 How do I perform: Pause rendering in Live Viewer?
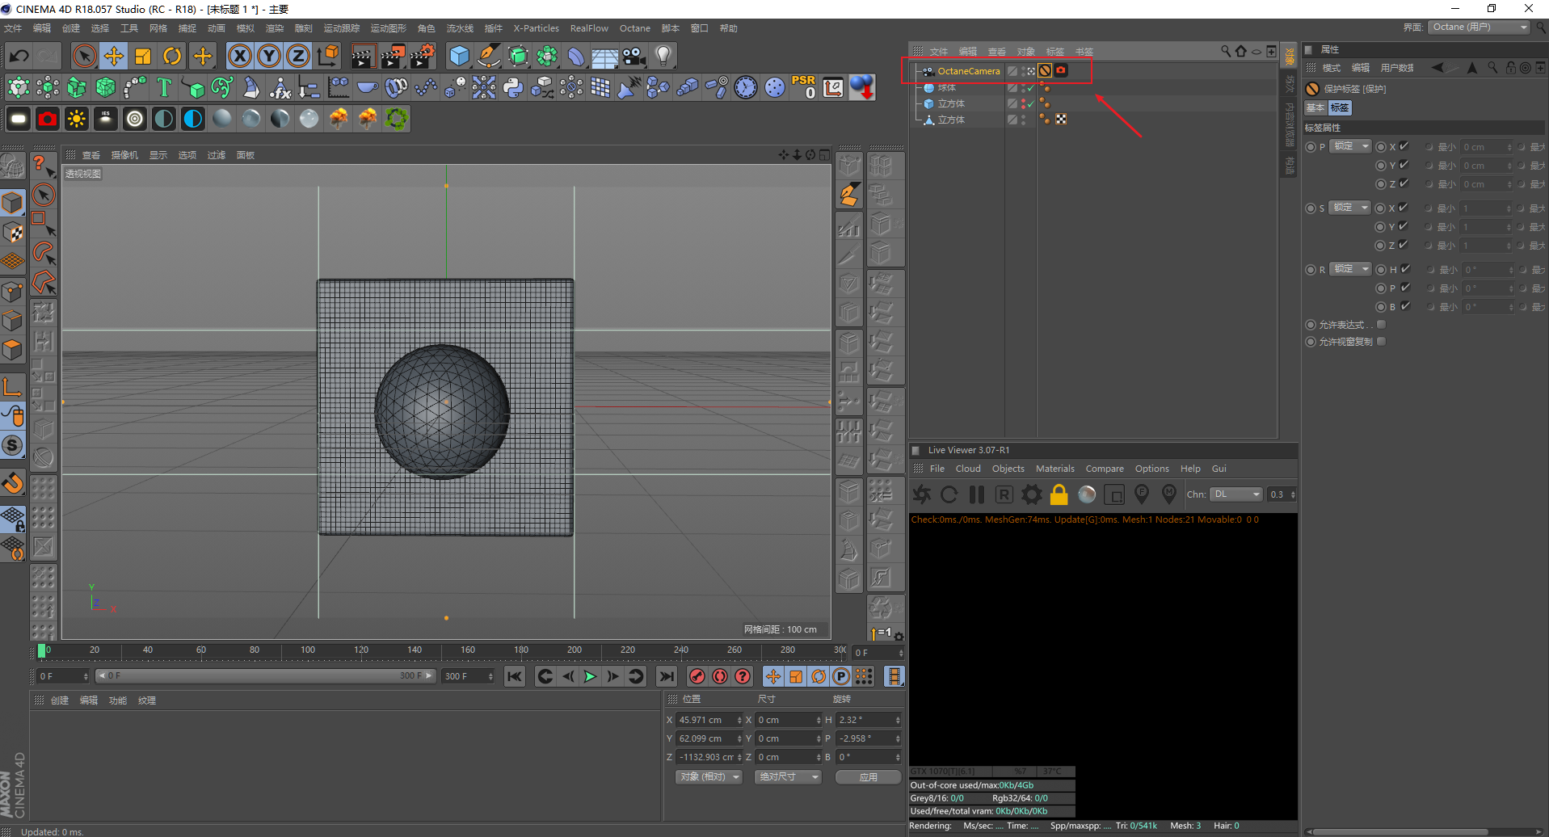click(977, 494)
